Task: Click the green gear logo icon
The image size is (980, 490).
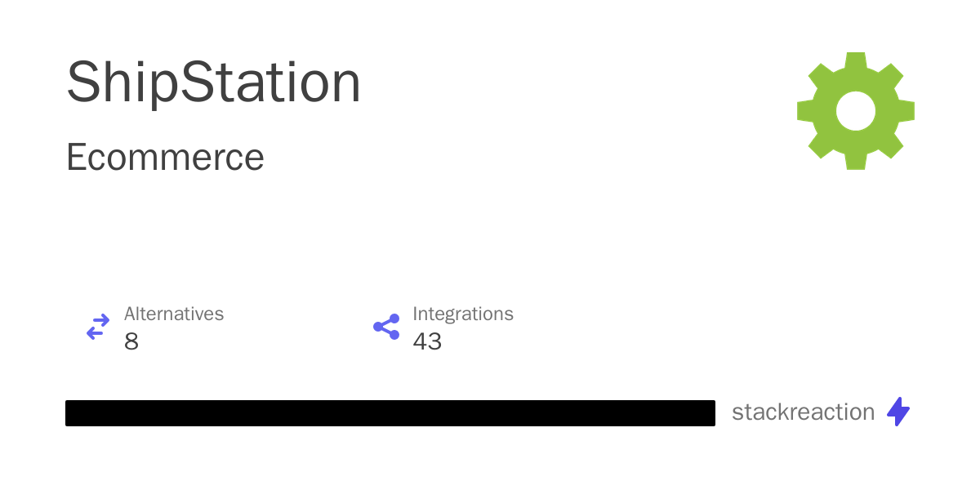Action: tap(856, 111)
